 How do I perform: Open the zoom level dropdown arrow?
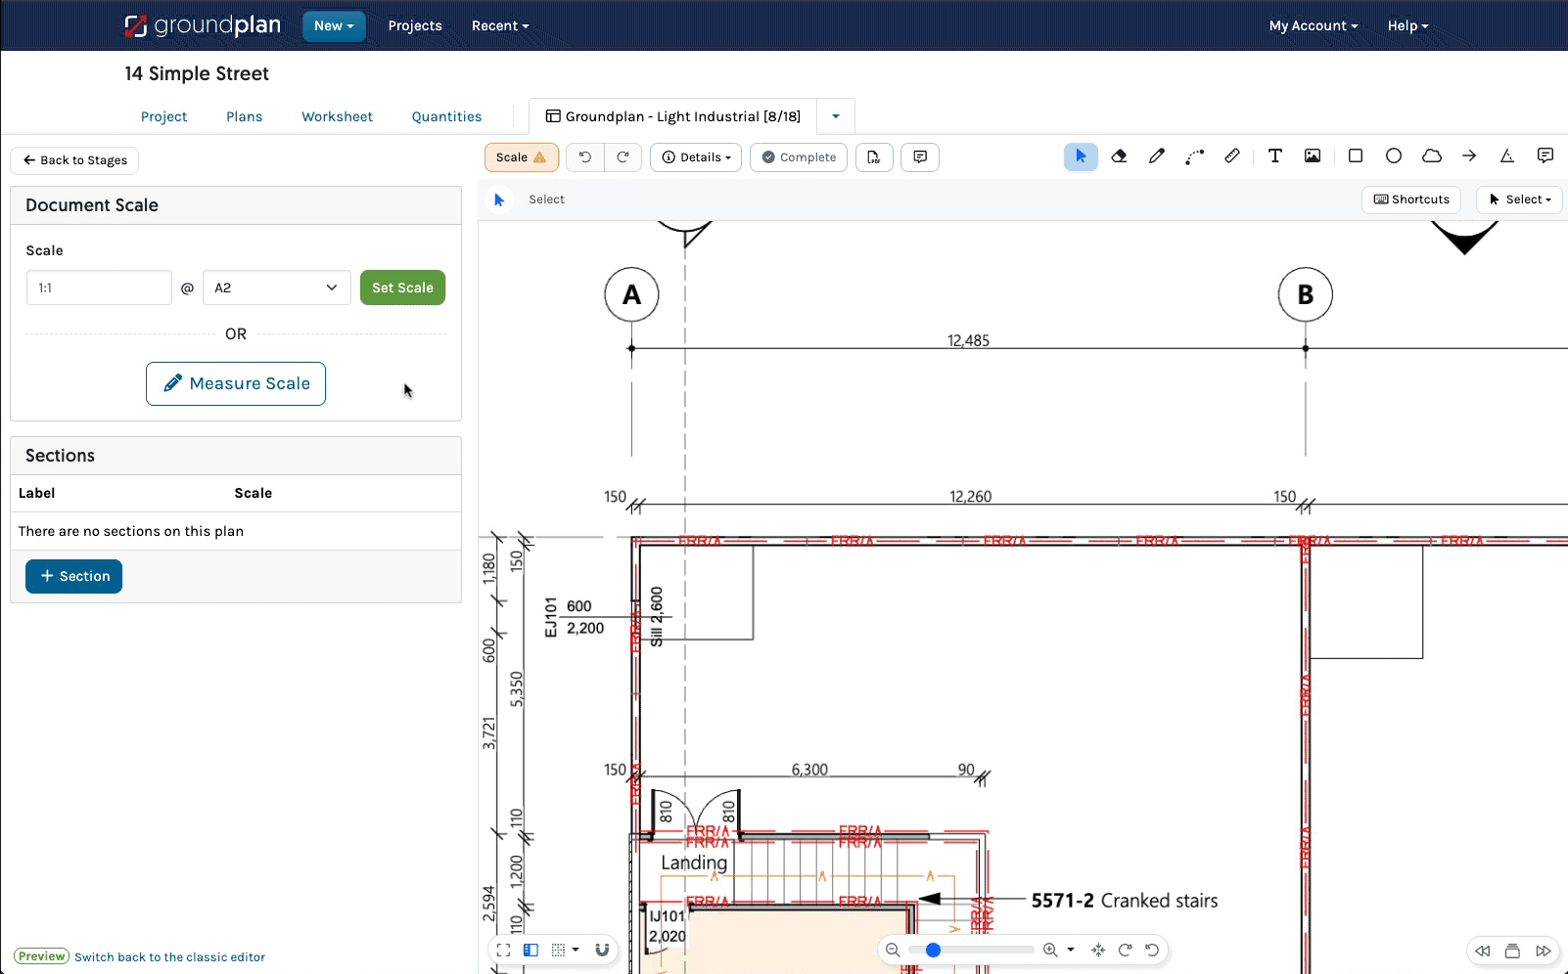[1071, 950]
